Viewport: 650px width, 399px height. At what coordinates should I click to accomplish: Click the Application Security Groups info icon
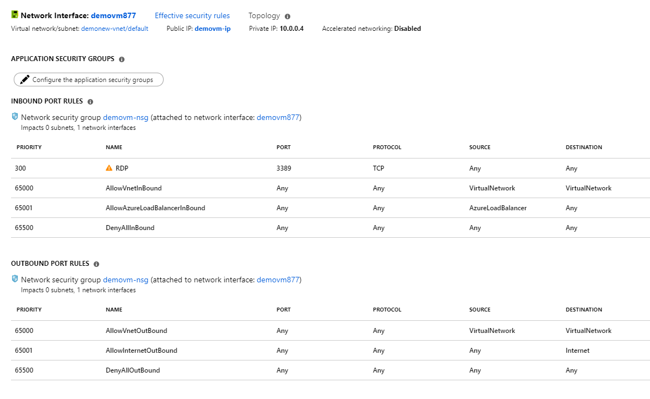click(x=122, y=59)
